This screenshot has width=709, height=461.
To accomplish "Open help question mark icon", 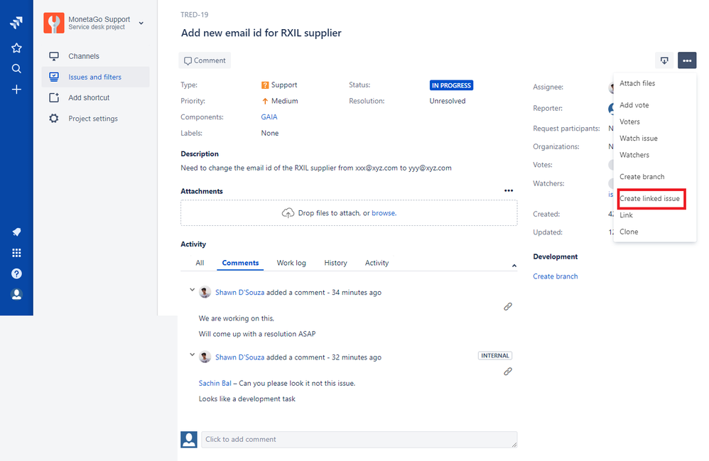I will [x=16, y=273].
